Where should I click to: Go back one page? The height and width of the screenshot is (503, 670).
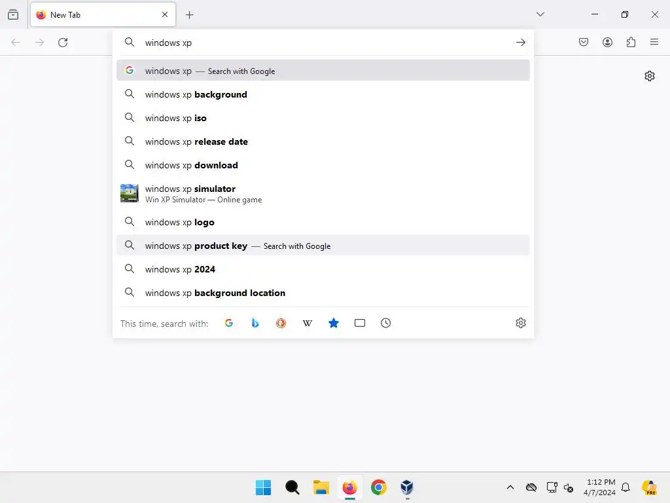coord(16,43)
